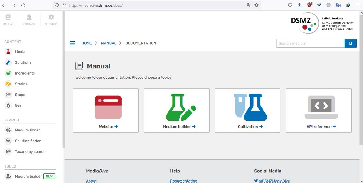The width and height of the screenshot is (363, 183).
Task: Open the Firefox application menu
Action: click(x=357, y=5)
